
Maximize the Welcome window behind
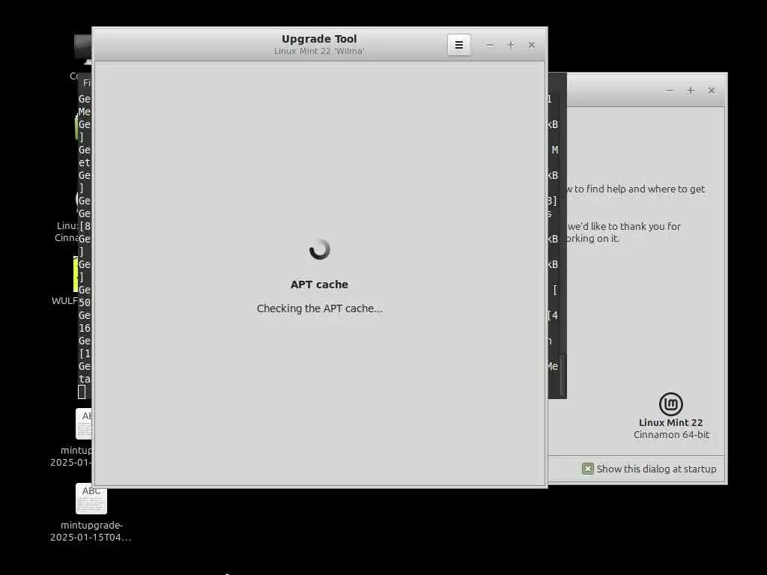[690, 91]
